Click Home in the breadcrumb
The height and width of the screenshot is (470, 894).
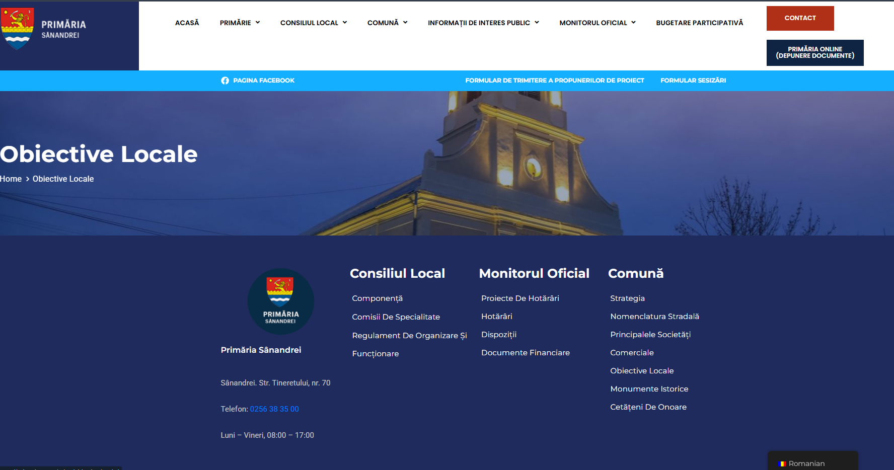11,179
